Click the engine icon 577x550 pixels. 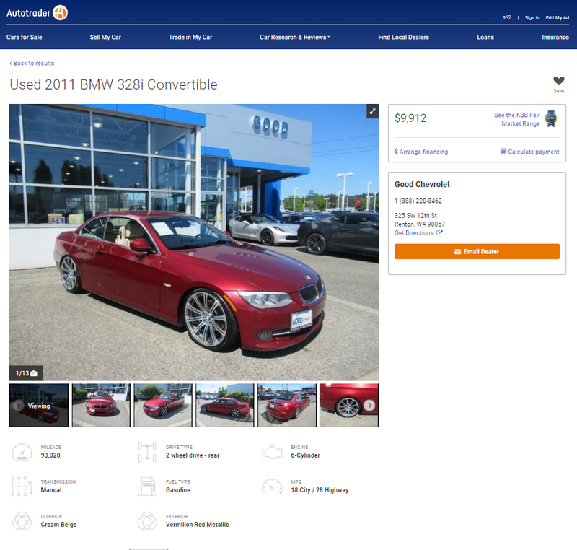[x=272, y=452]
